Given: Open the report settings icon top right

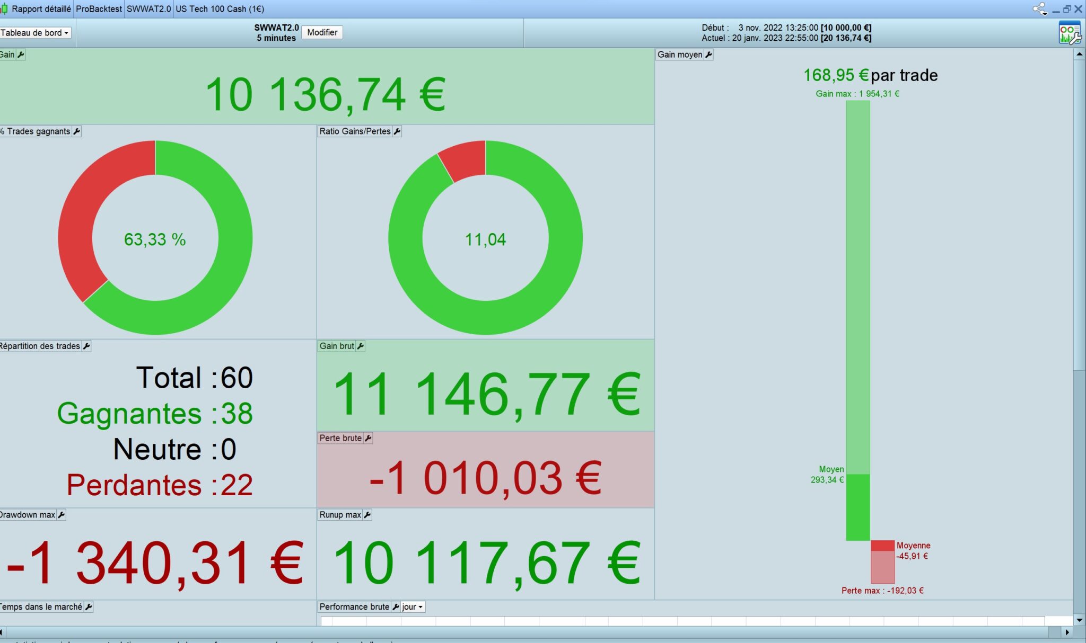Looking at the screenshot, I should pos(1069,33).
